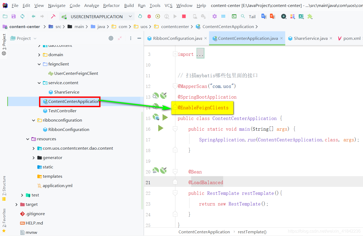Click the blue Google Translate icon

click(264, 17)
